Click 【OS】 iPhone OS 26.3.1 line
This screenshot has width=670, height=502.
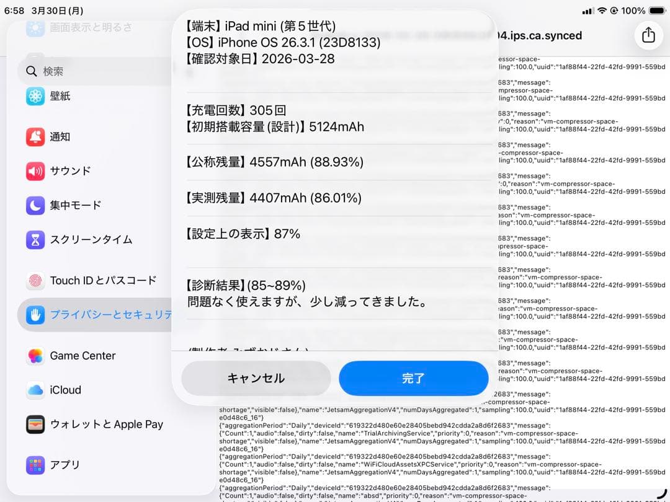282,42
